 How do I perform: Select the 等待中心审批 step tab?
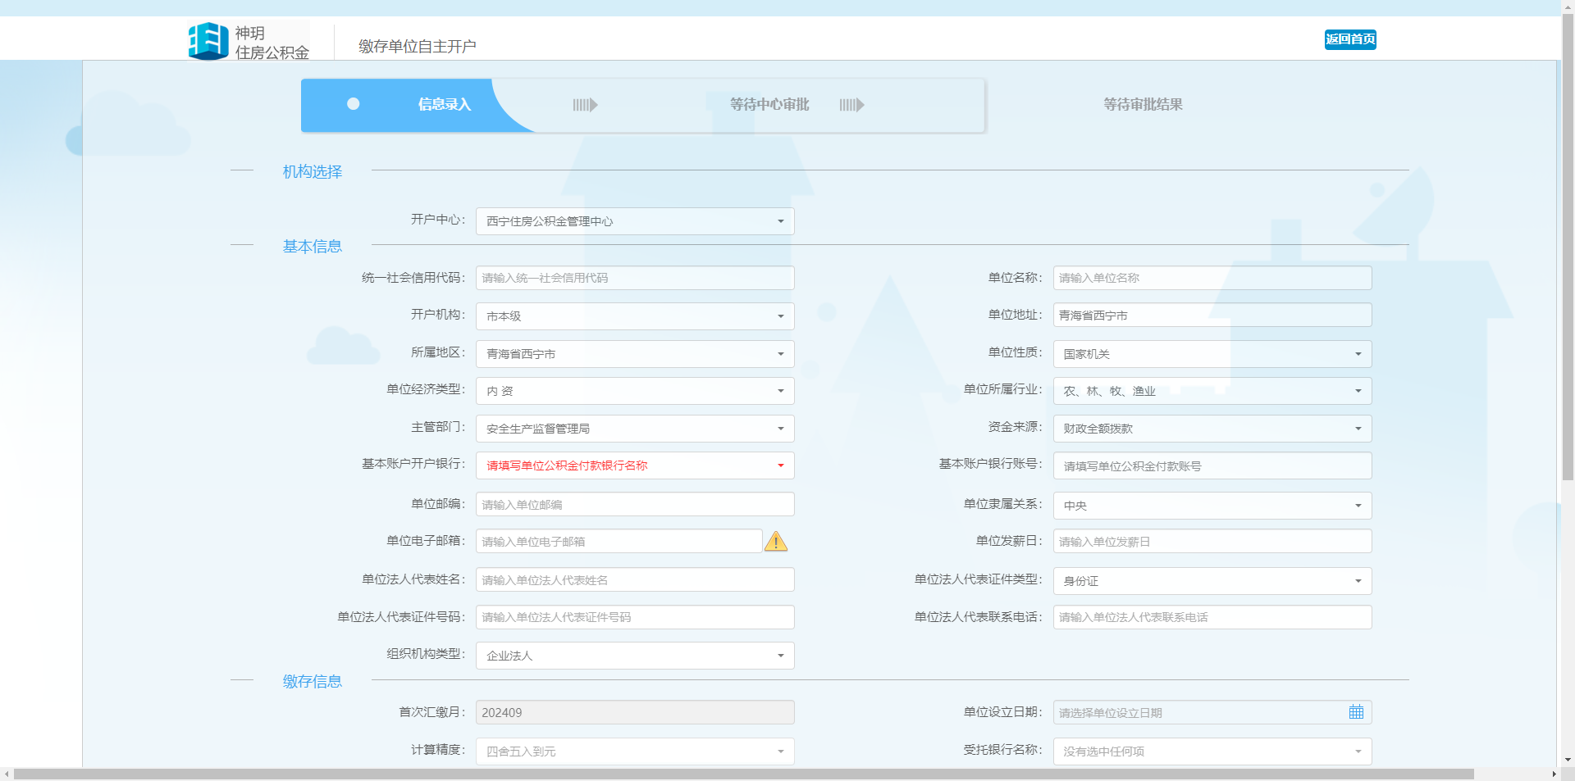[769, 105]
